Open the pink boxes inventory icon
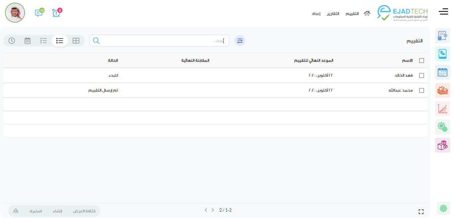Viewport: 454px width, 218px height. click(442, 145)
